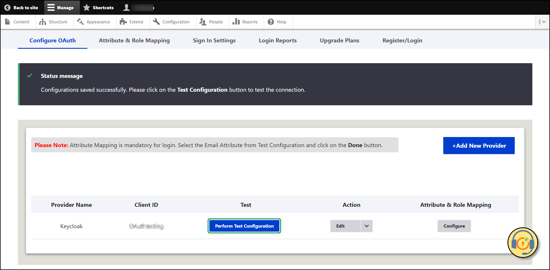Click Perform Test Configuration for Keycloak
Screen dimensions: 550x270
point(244,226)
